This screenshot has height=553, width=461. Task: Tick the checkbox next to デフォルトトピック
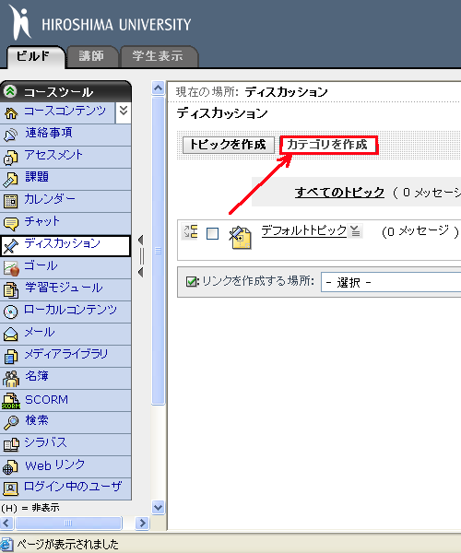click(x=212, y=233)
